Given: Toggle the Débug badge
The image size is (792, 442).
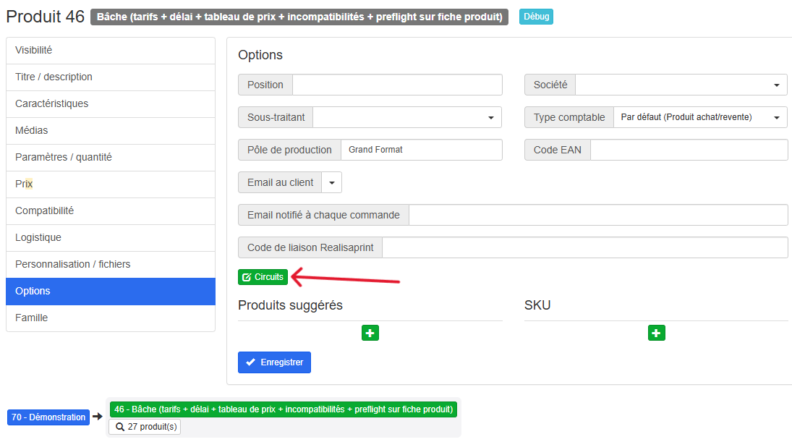Looking at the screenshot, I should tap(536, 17).
